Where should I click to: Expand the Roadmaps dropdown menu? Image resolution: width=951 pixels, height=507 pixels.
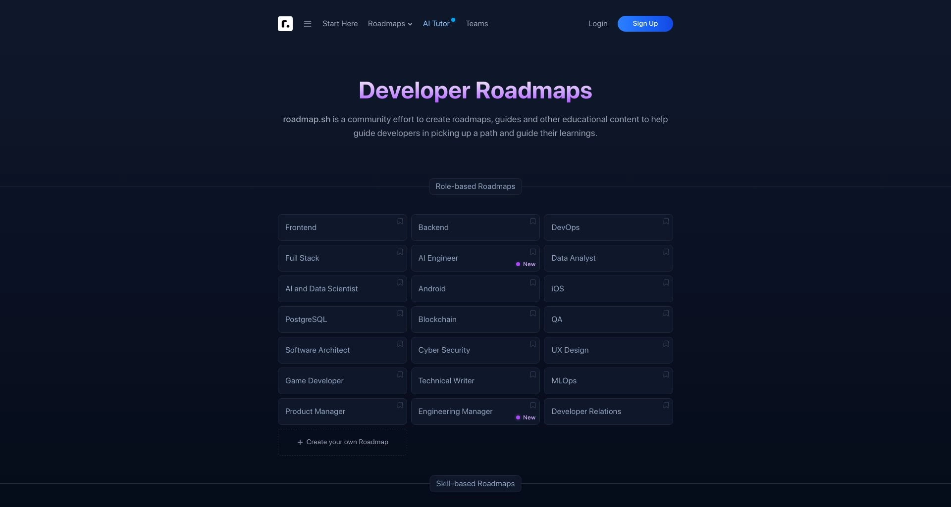click(390, 23)
